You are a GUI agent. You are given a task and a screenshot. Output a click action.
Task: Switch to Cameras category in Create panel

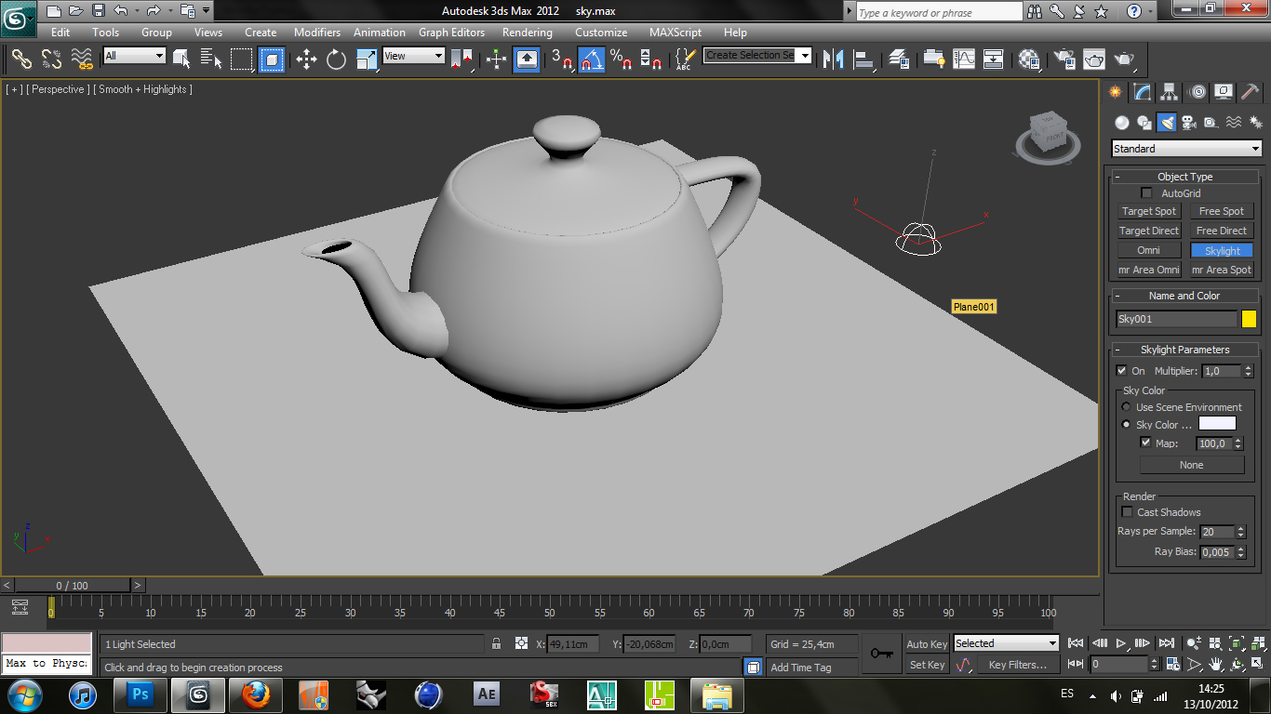click(x=1189, y=123)
